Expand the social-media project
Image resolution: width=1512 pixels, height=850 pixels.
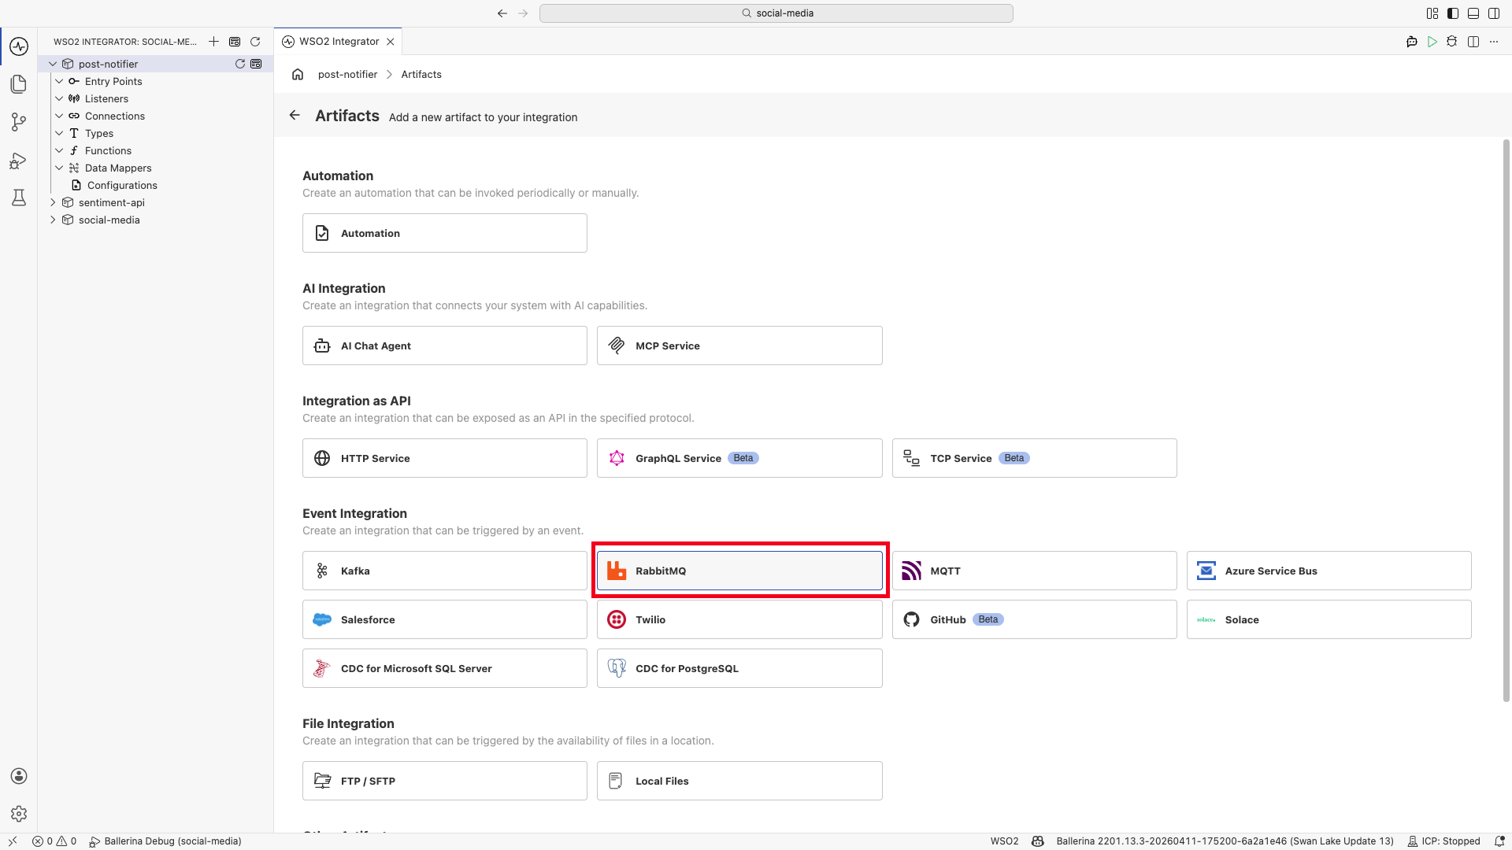(x=53, y=220)
